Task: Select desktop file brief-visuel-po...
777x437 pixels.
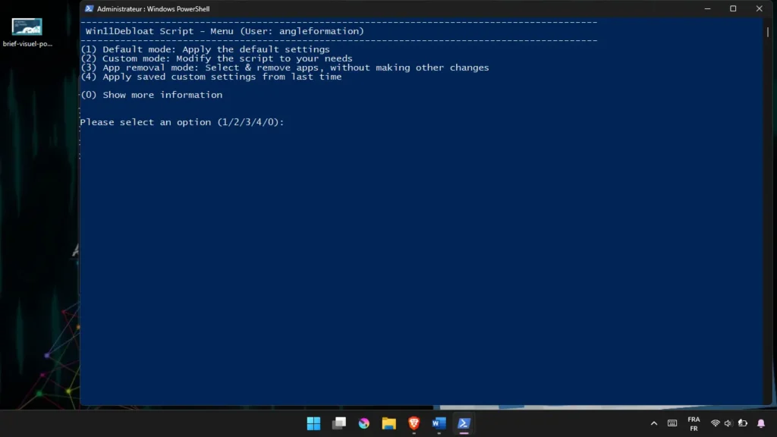Action: pyautogui.click(x=27, y=33)
